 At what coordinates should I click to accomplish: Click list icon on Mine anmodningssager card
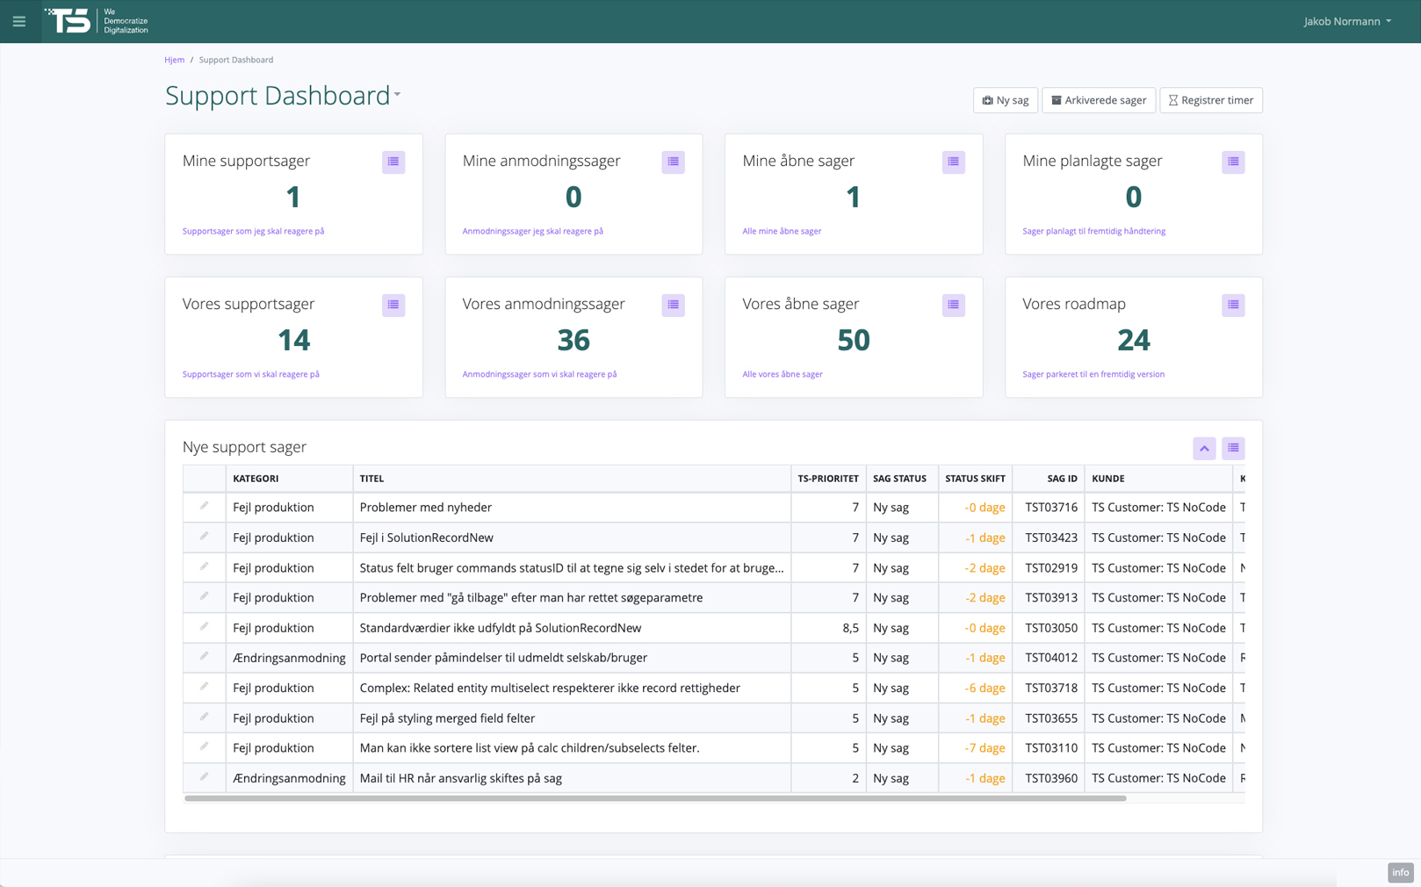click(673, 162)
